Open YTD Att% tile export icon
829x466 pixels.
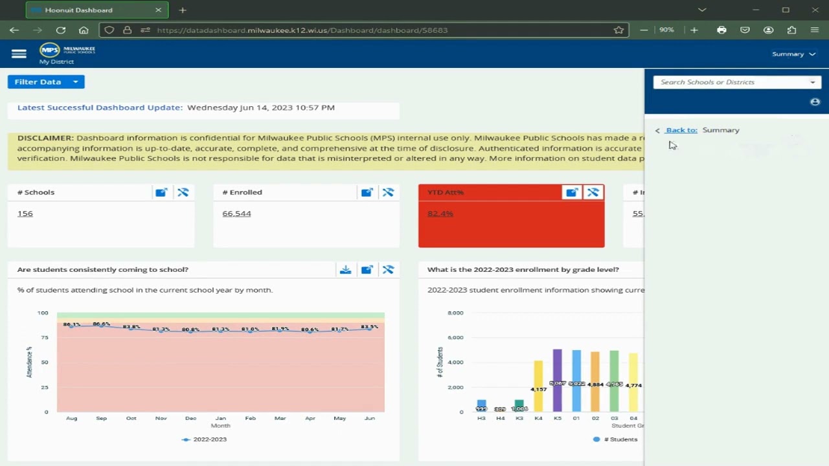coord(571,192)
